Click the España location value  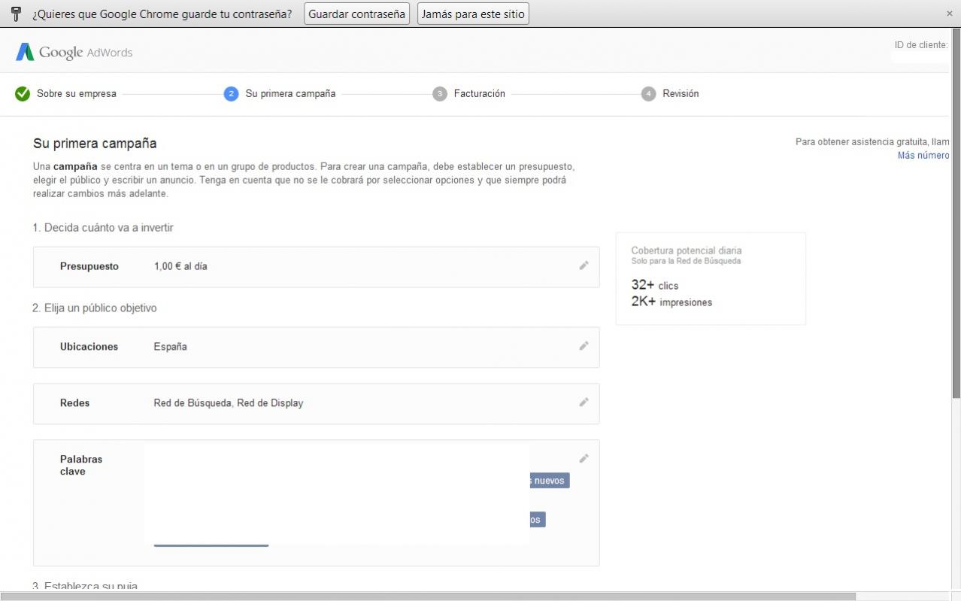(171, 347)
